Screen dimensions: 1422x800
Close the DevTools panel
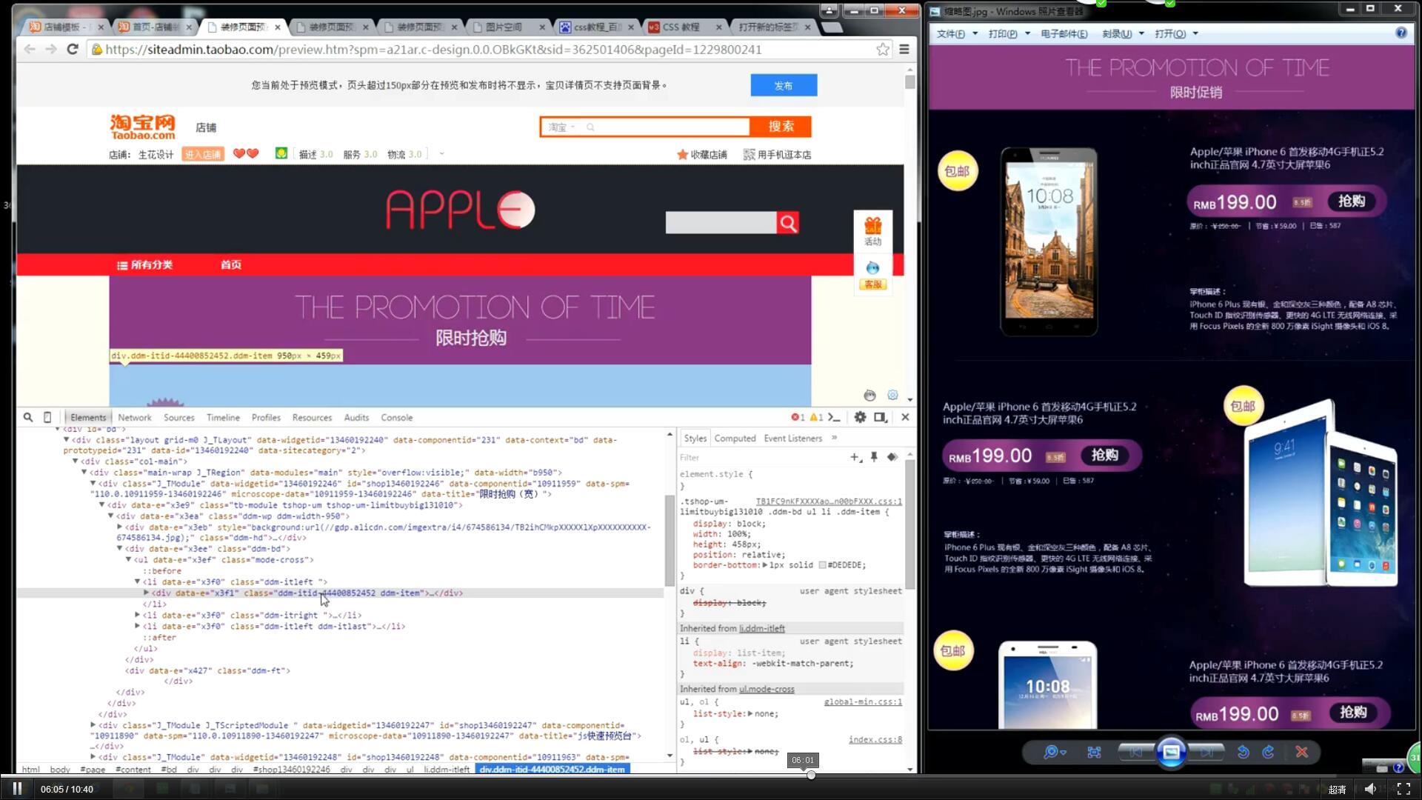click(x=905, y=417)
